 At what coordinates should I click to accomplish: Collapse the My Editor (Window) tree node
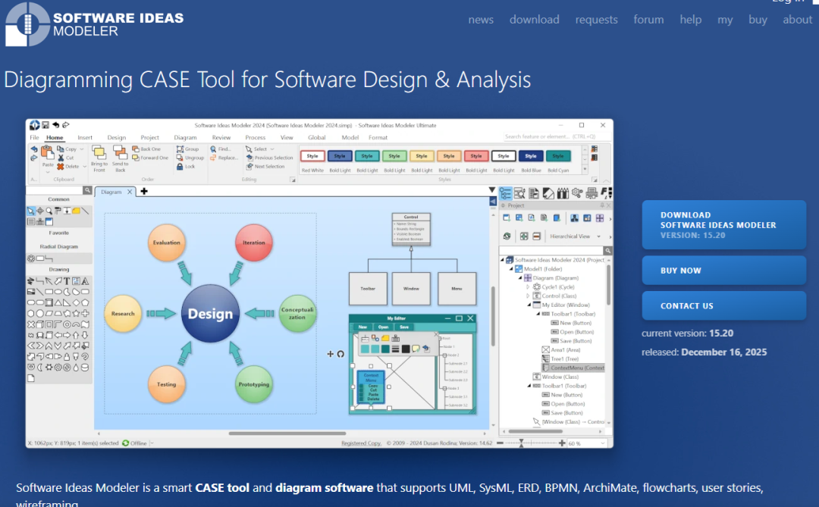529,305
